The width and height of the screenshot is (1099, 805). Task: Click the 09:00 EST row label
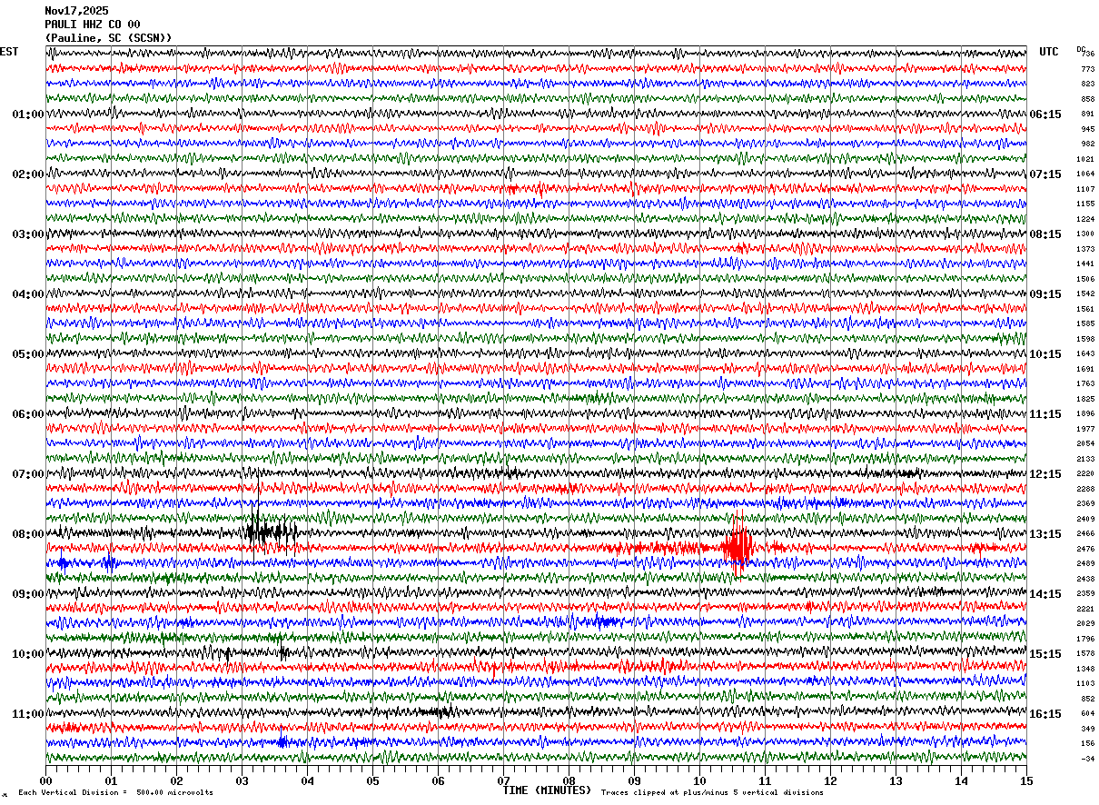tap(27, 594)
